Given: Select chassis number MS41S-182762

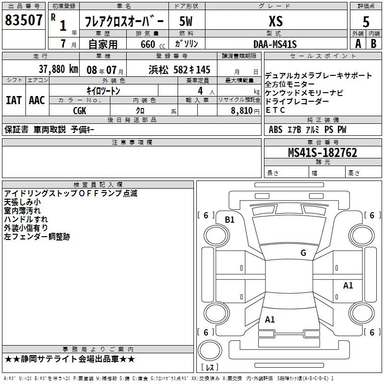Looking at the screenshot, I should pyautogui.click(x=323, y=152).
